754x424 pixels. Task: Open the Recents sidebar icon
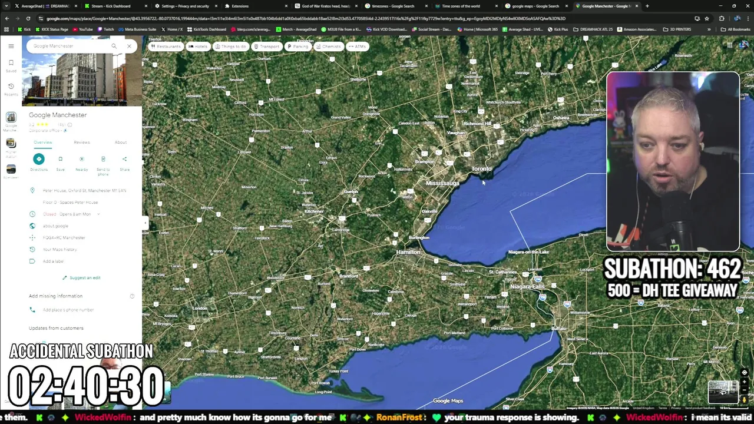[x=11, y=89]
